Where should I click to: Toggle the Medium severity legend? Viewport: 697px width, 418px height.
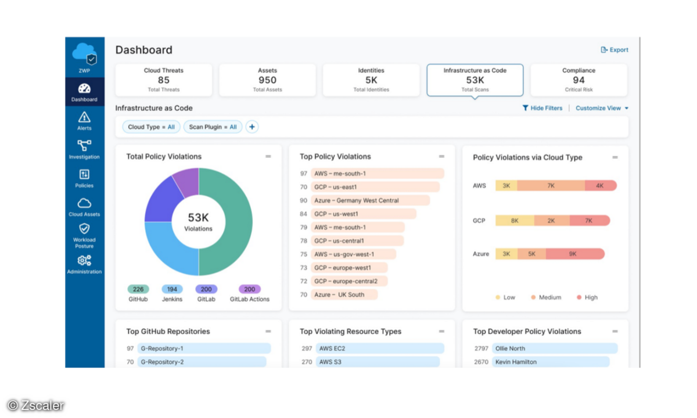pyautogui.click(x=546, y=297)
